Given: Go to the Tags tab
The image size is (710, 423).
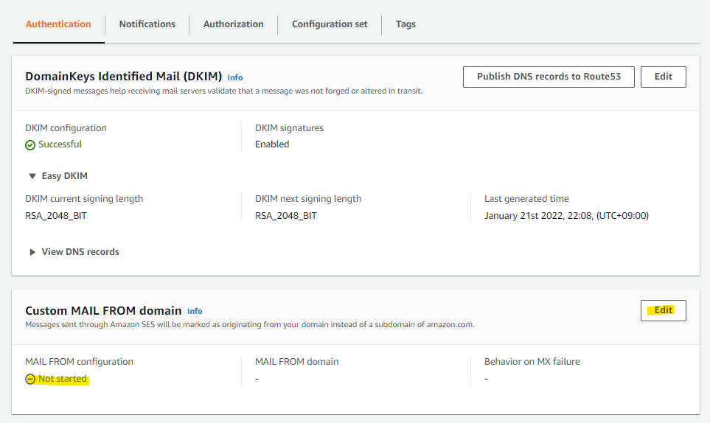Looking at the screenshot, I should (406, 24).
